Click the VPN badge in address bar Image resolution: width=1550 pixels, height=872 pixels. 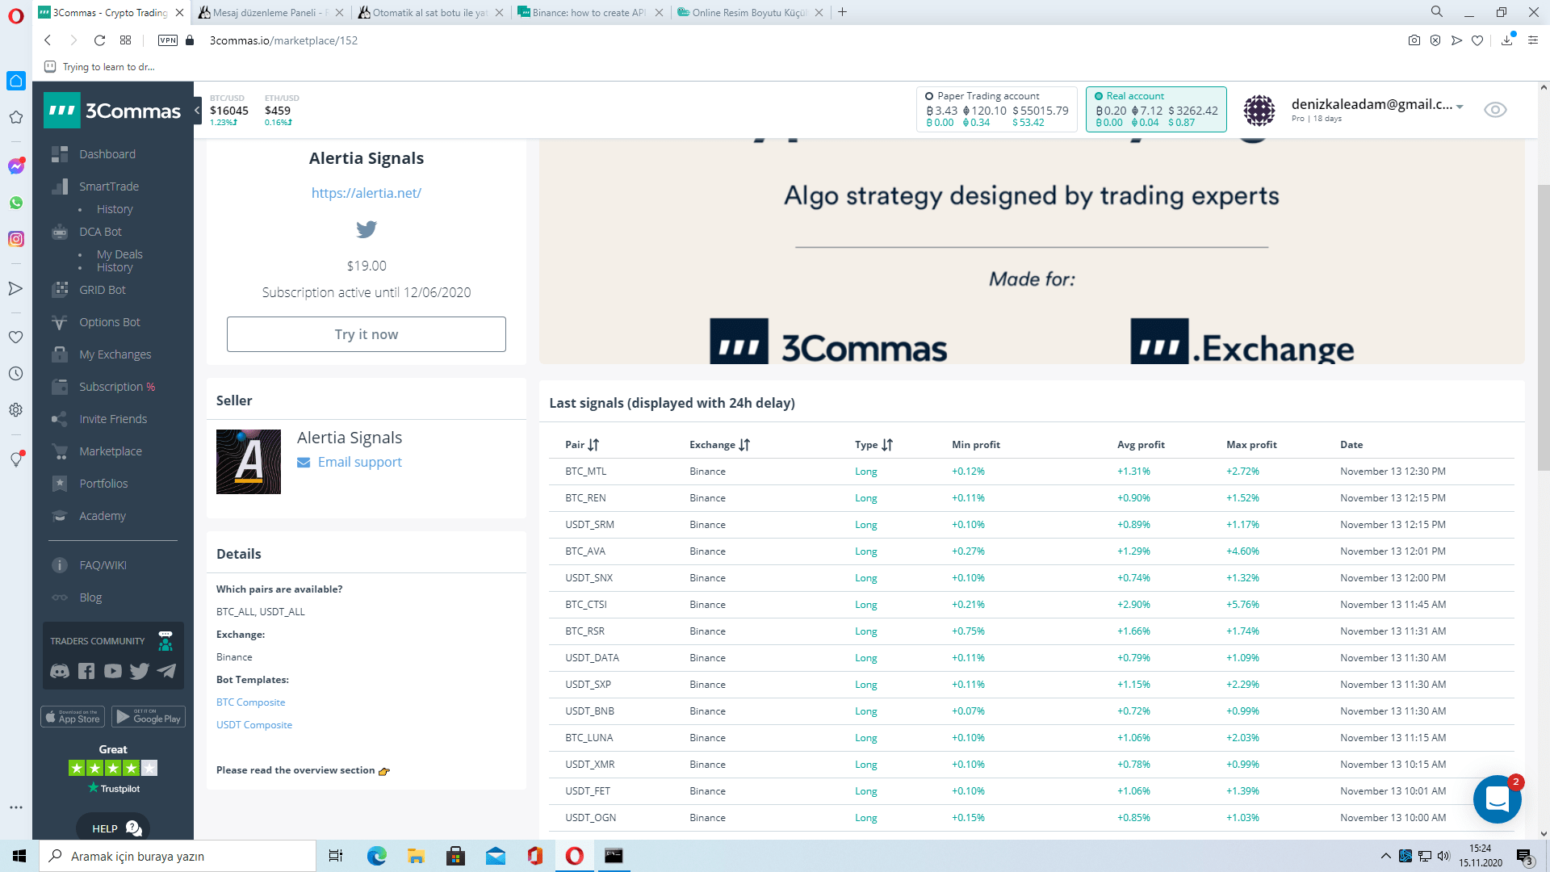tap(168, 40)
